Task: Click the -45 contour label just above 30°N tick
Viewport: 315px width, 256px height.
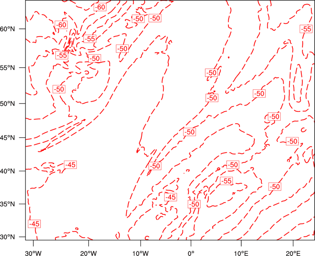Action: point(34,224)
